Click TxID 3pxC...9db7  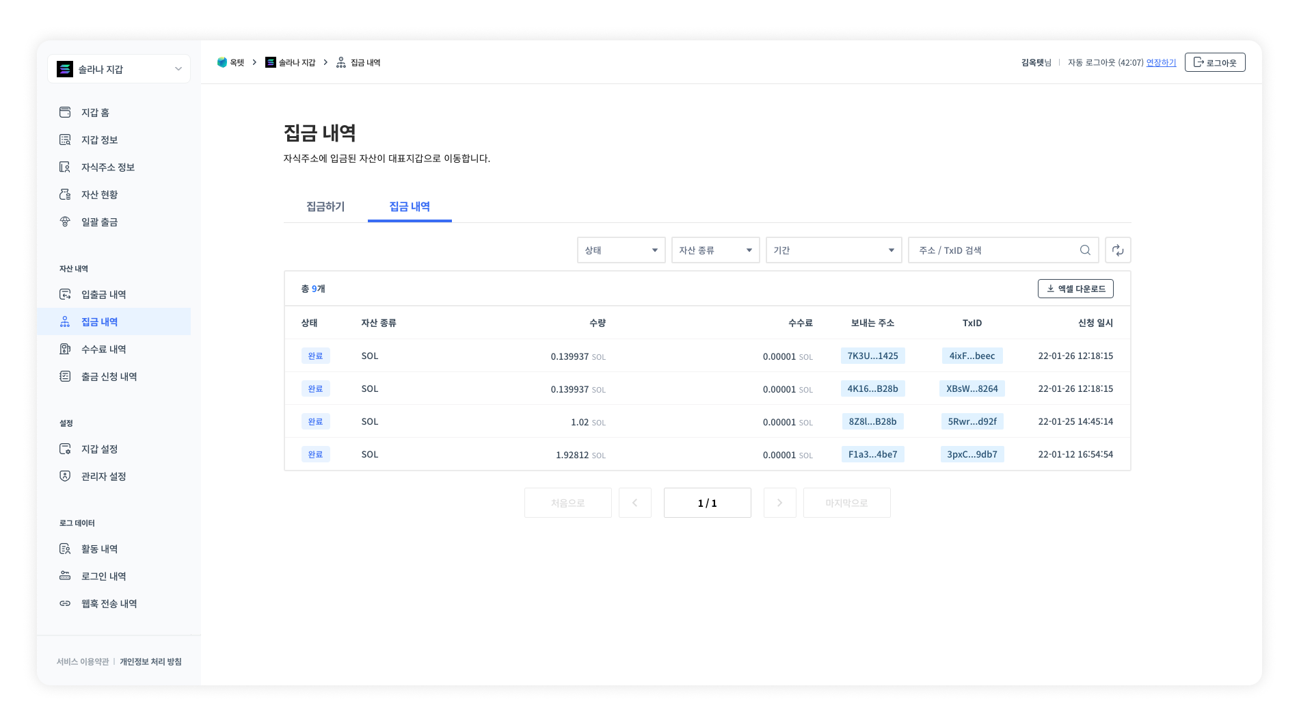click(x=972, y=454)
